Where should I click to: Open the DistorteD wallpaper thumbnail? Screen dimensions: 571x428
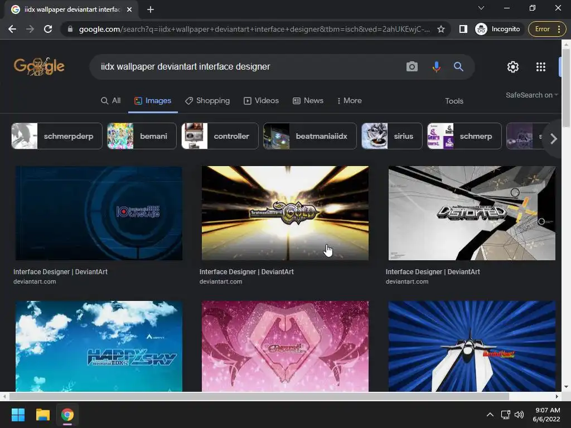(x=472, y=213)
